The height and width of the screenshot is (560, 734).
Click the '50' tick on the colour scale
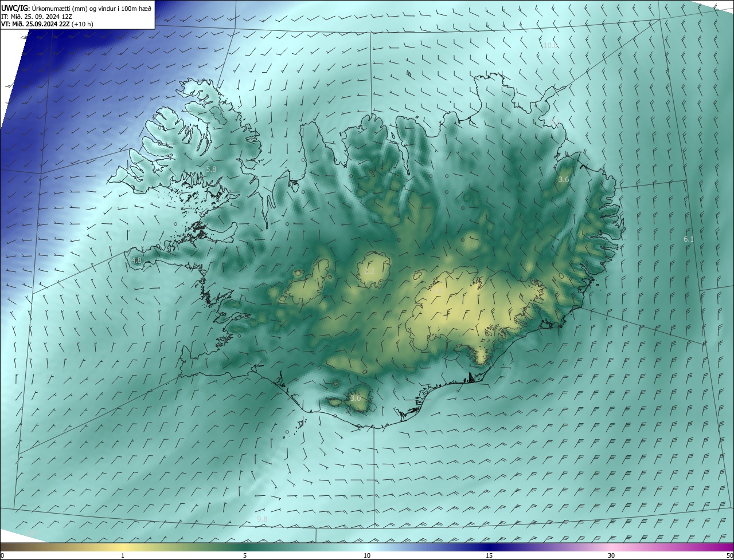click(x=729, y=555)
